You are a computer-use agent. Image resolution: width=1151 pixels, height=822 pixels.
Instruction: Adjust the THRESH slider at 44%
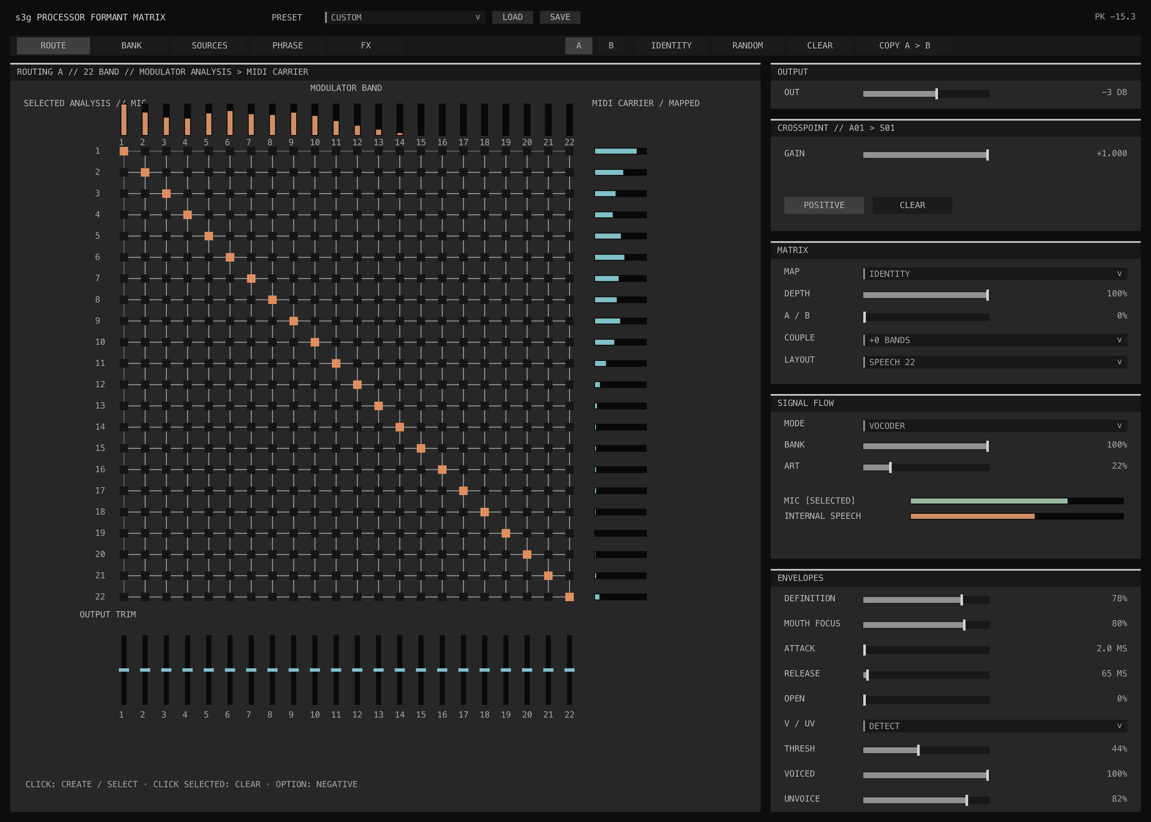926,750
